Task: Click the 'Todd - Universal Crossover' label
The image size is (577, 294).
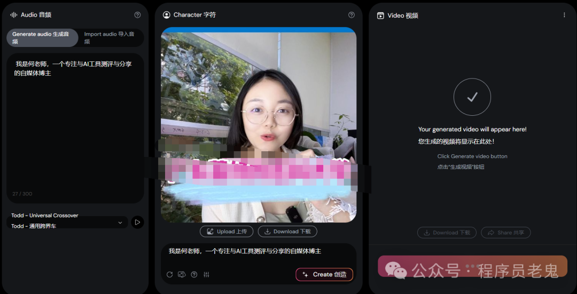Action: (x=44, y=216)
